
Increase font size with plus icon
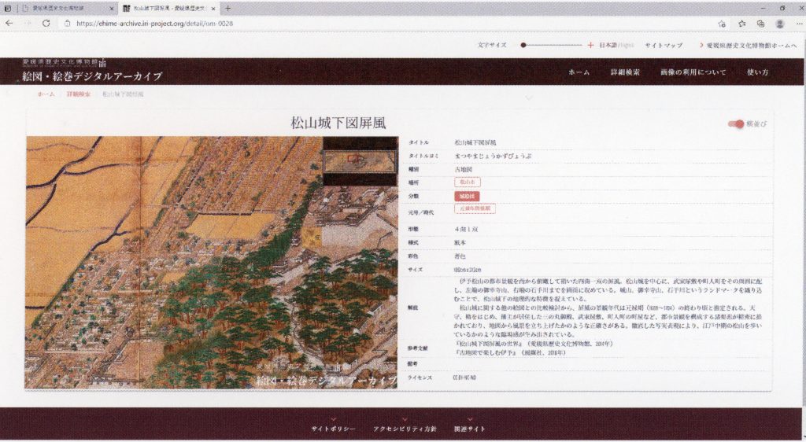click(x=590, y=45)
